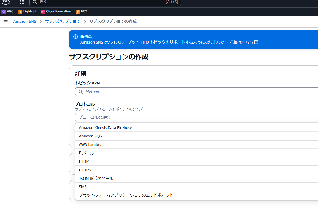Choose プラットフォームアプリケーションのエンドポイント option
The height and width of the screenshot is (211, 318).
(x=196, y=195)
